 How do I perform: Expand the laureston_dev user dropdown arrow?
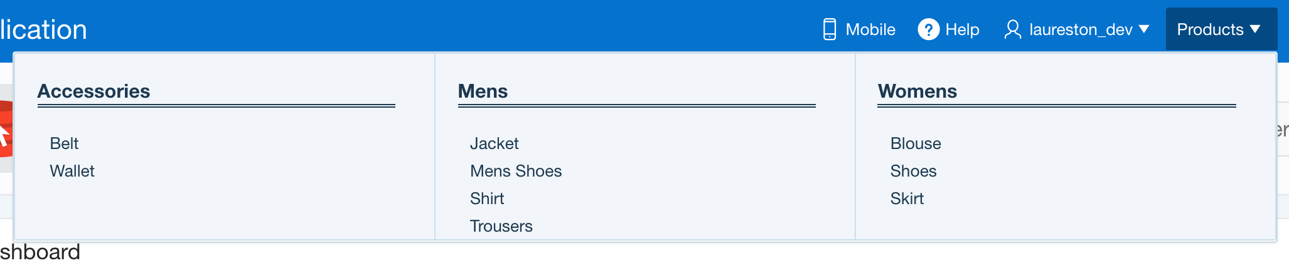(x=1143, y=29)
